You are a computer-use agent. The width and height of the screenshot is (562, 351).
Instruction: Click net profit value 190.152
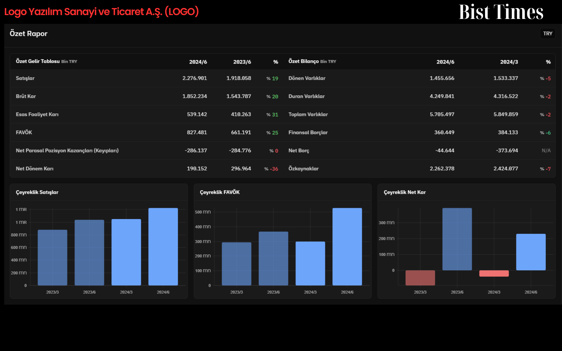[x=197, y=168]
